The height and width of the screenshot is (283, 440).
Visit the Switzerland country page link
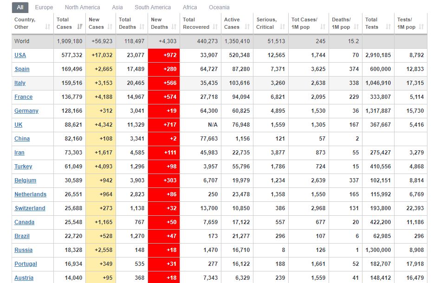tap(30, 208)
